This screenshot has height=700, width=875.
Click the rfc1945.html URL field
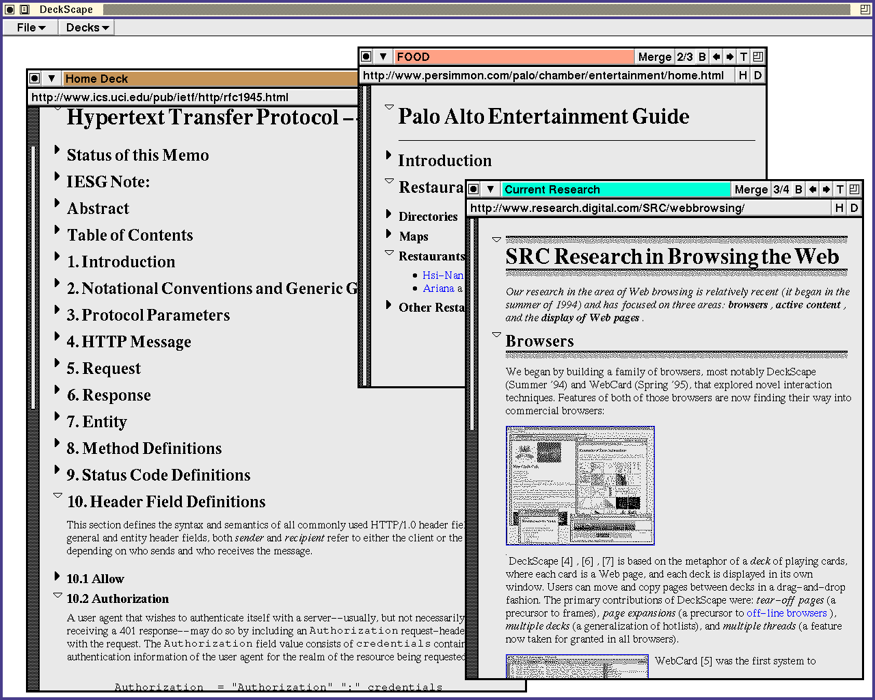coord(193,97)
